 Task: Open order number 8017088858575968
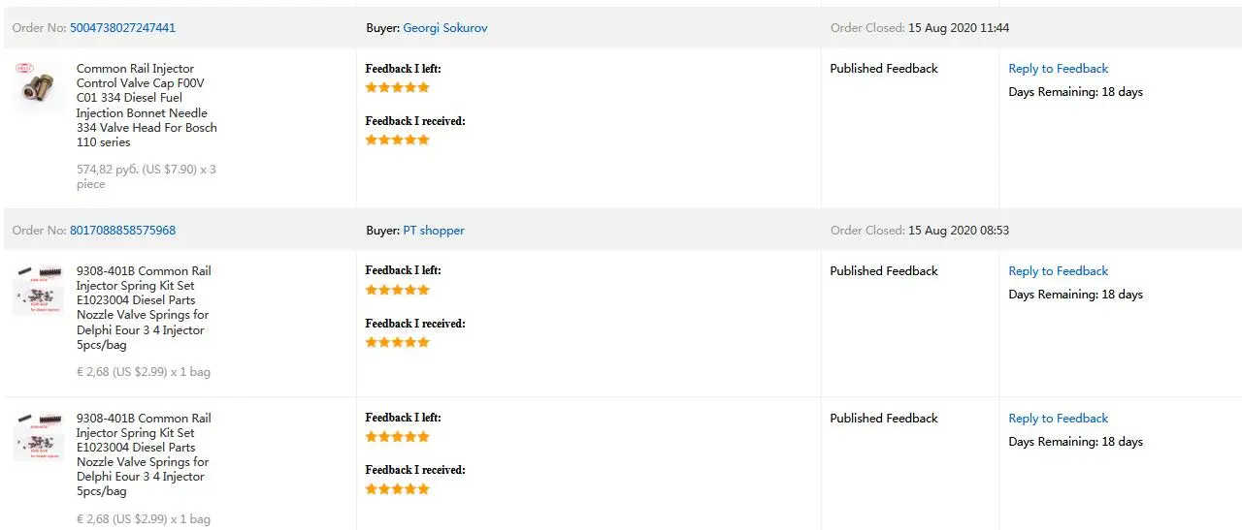[x=122, y=231]
